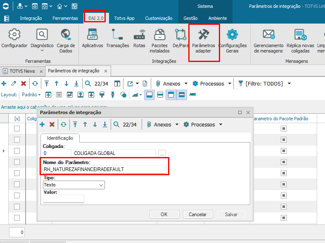Tick the last visible row checkbox in the grid
This screenshot has height=243, width=325.
(x=17, y=218)
